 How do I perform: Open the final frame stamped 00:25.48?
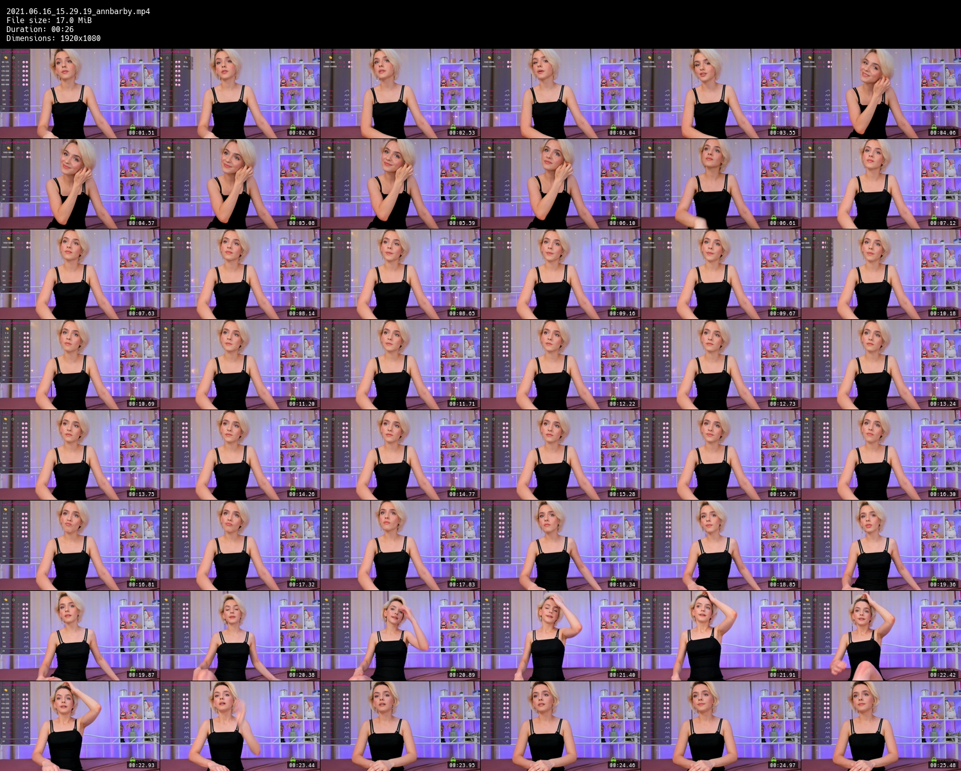[x=881, y=726]
